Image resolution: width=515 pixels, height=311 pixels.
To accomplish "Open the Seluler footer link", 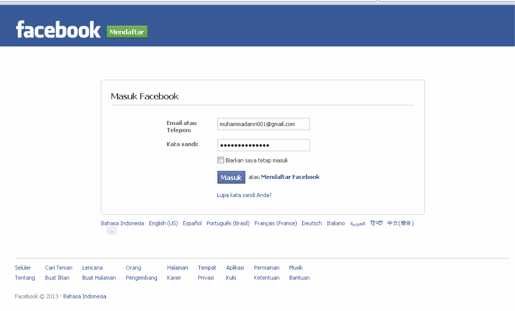I will (23, 268).
